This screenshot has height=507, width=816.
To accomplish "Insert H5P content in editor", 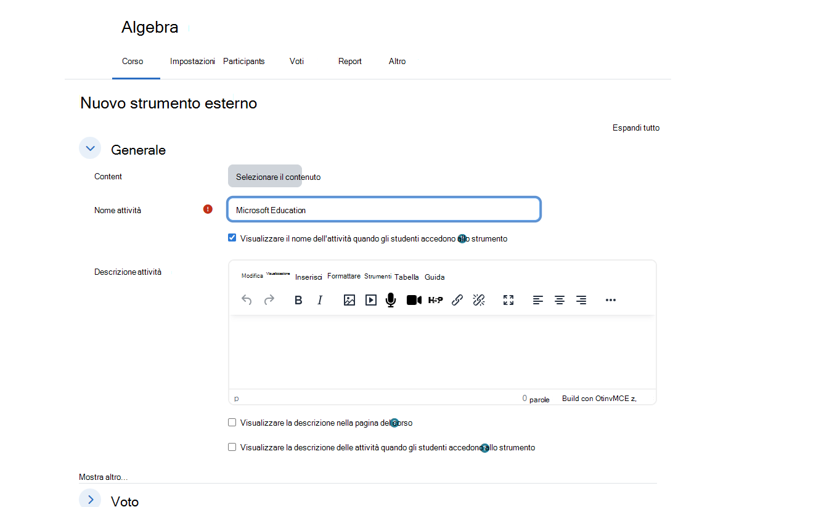I will tap(436, 300).
